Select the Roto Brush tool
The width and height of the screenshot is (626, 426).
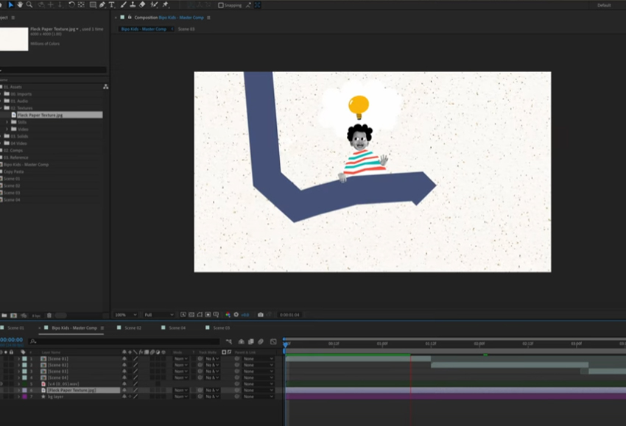pos(154,5)
